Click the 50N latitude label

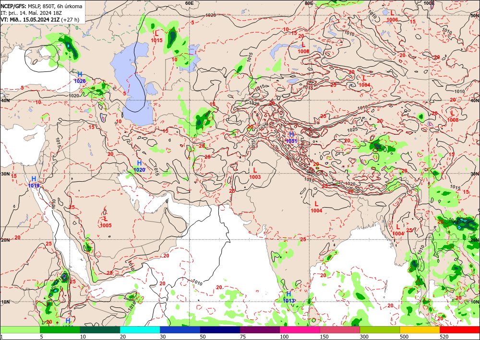475,16
